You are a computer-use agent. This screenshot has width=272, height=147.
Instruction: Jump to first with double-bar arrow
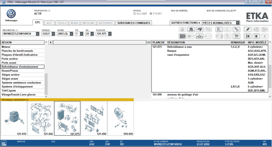click(x=247, y=36)
